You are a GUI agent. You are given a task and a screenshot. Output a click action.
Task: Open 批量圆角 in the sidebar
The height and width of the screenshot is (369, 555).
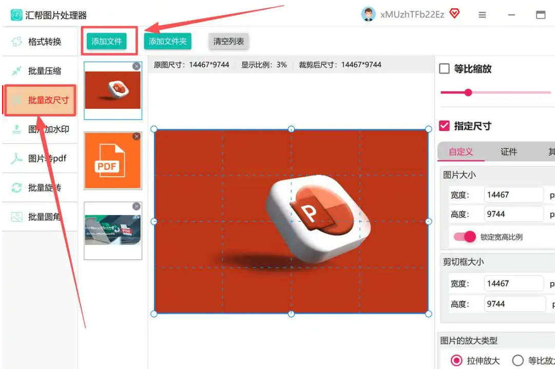pyautogui.click(x=40, y=217)
